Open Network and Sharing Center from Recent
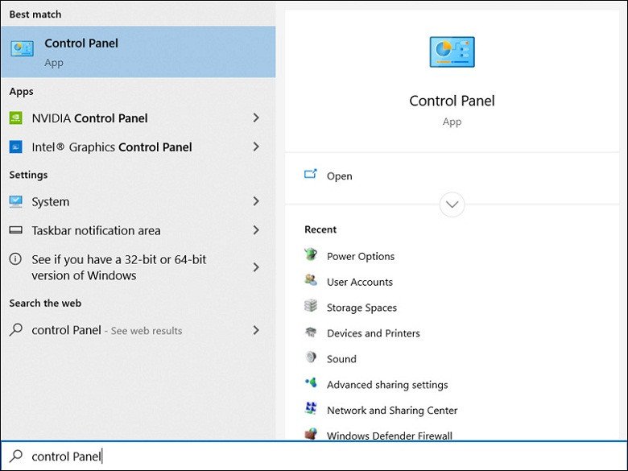The height and width of the screenshot is (471, 628). (x=391, y=411)
